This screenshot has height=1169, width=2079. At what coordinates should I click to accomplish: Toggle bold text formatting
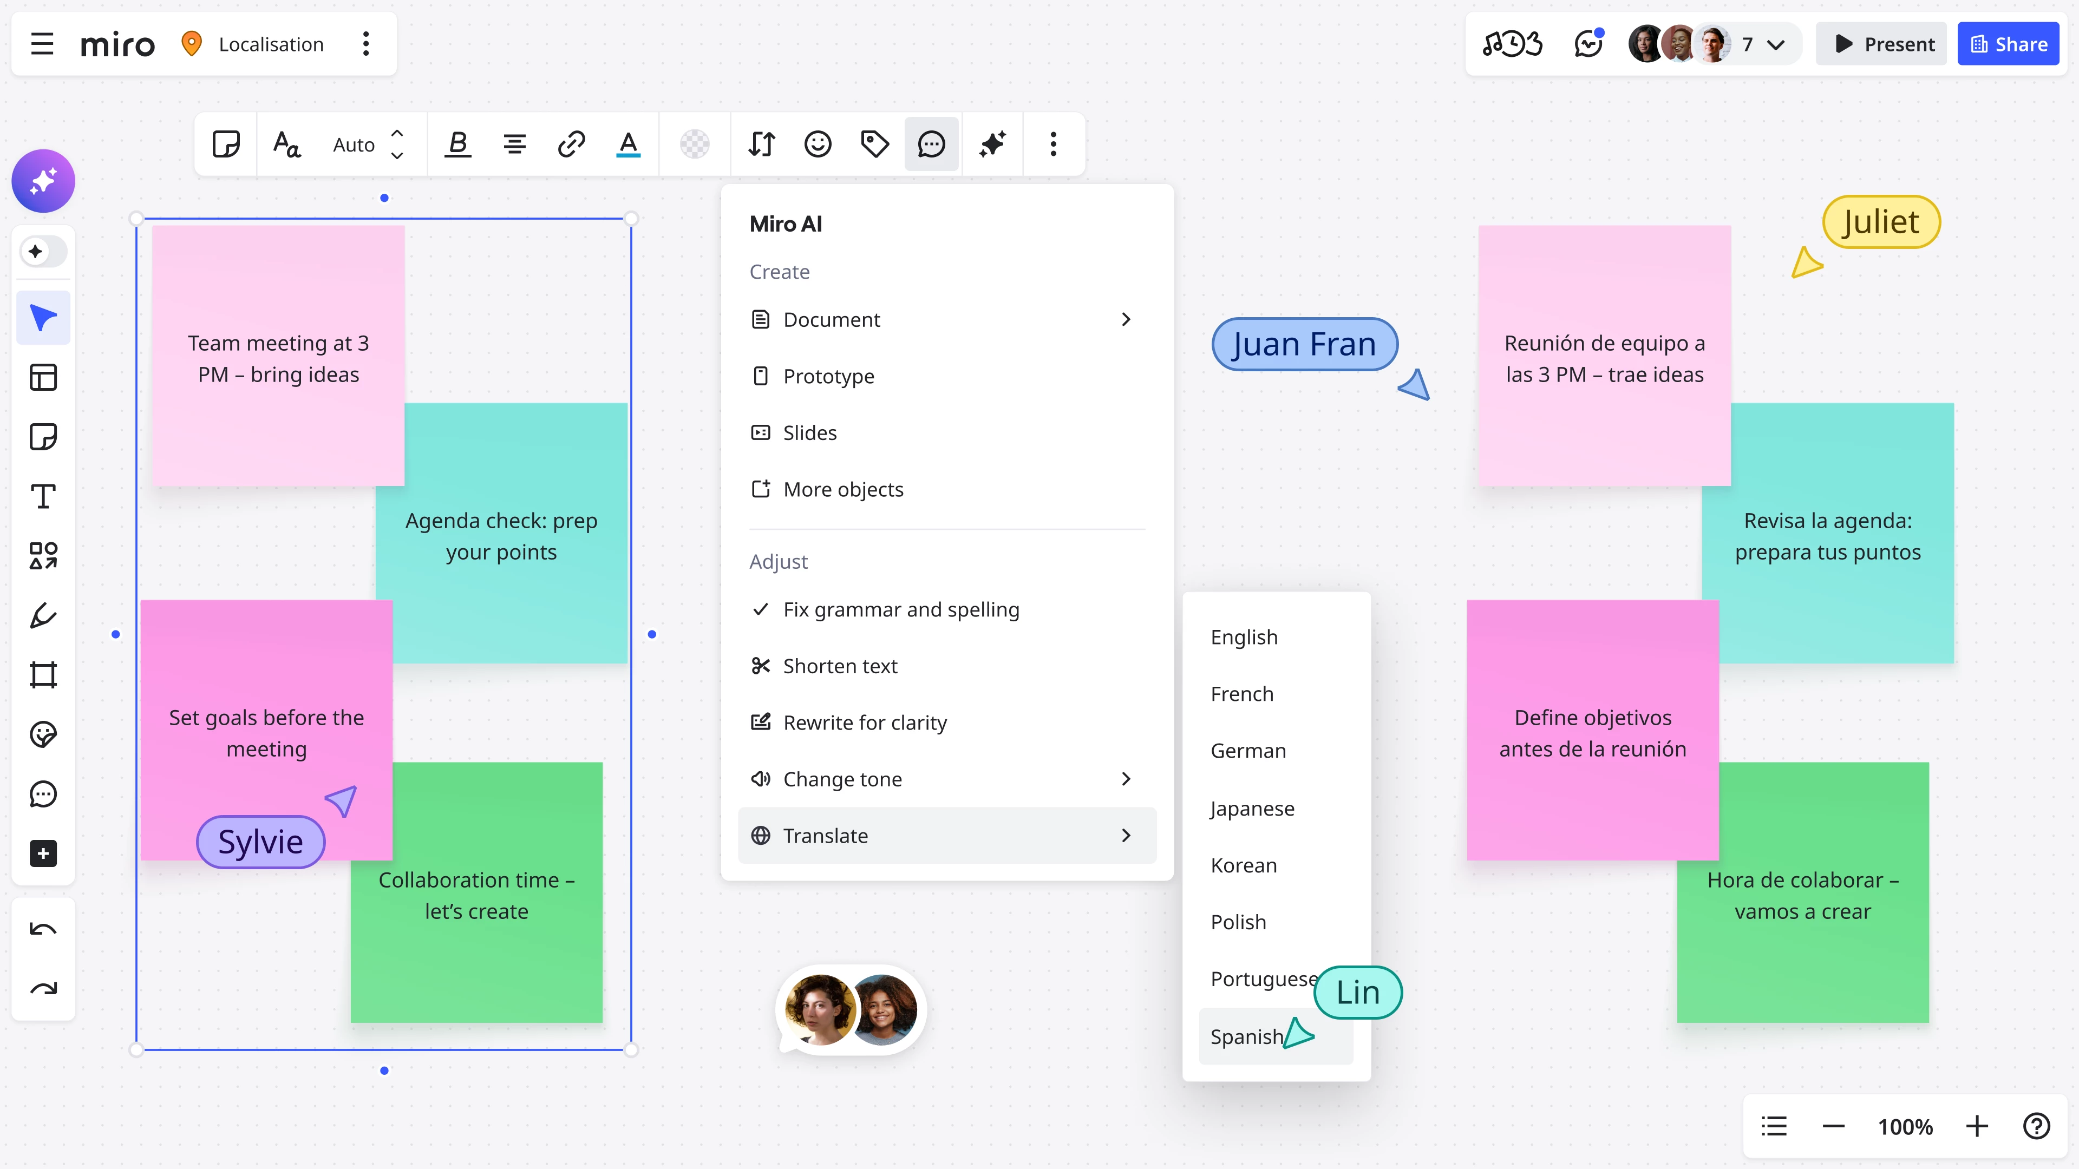point(457,145)
